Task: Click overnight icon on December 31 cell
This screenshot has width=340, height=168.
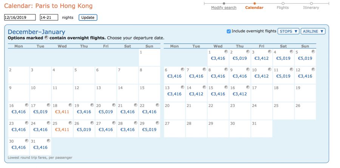Action: point(48,141)
